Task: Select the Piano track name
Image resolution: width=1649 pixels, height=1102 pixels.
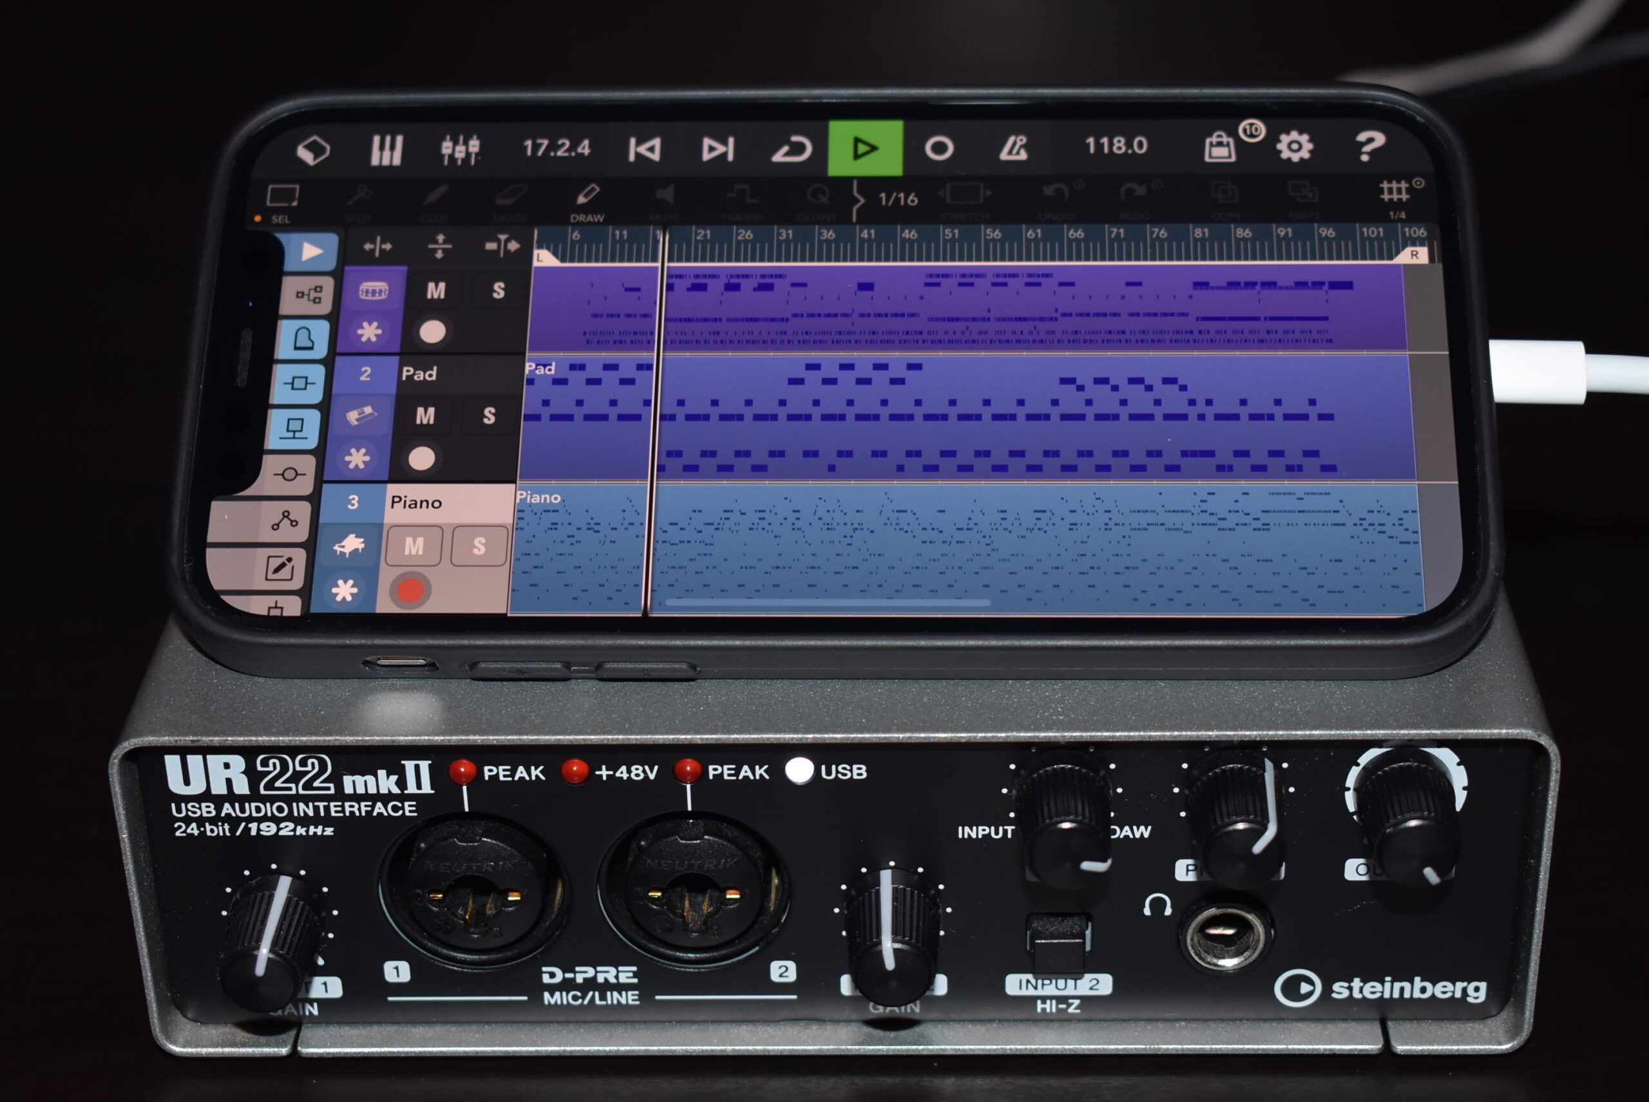Action: coord(416,502)
